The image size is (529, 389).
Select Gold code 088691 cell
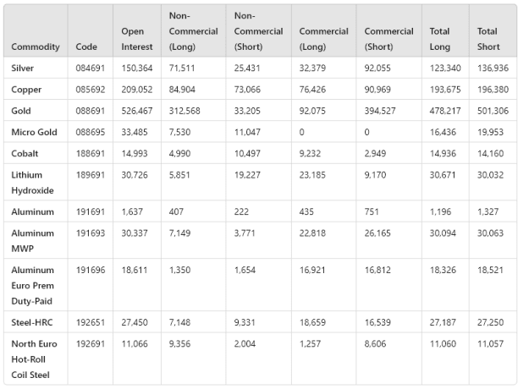[91, 111]
